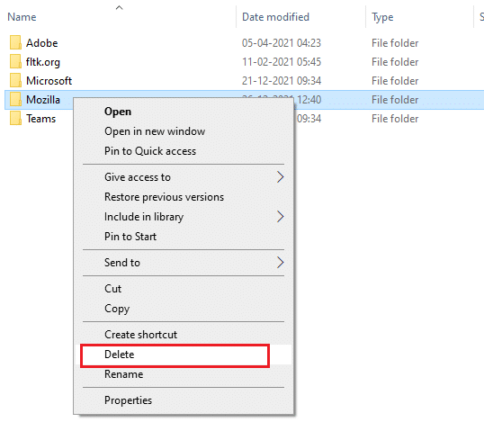This screenshot has height=440, width=484.
Task: Click the Microsoft folder icon
Action: [x=15, y=80]
